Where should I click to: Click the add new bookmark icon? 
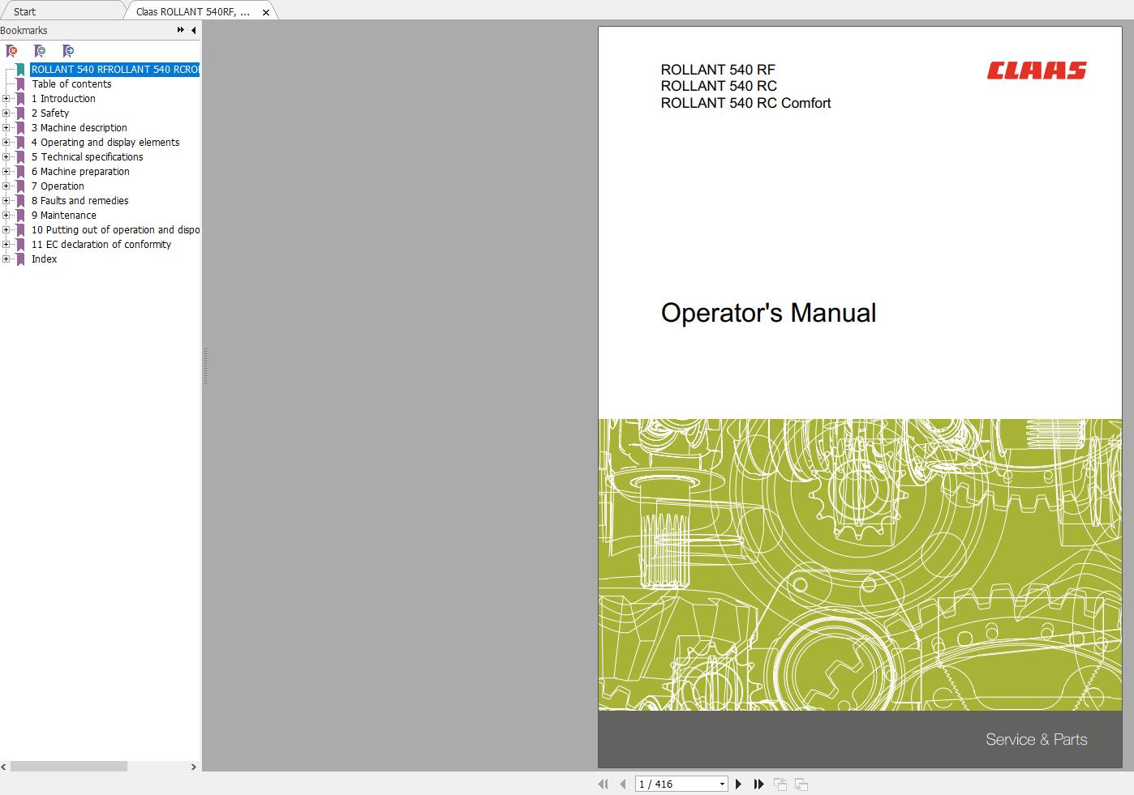(x=40, y=51)
